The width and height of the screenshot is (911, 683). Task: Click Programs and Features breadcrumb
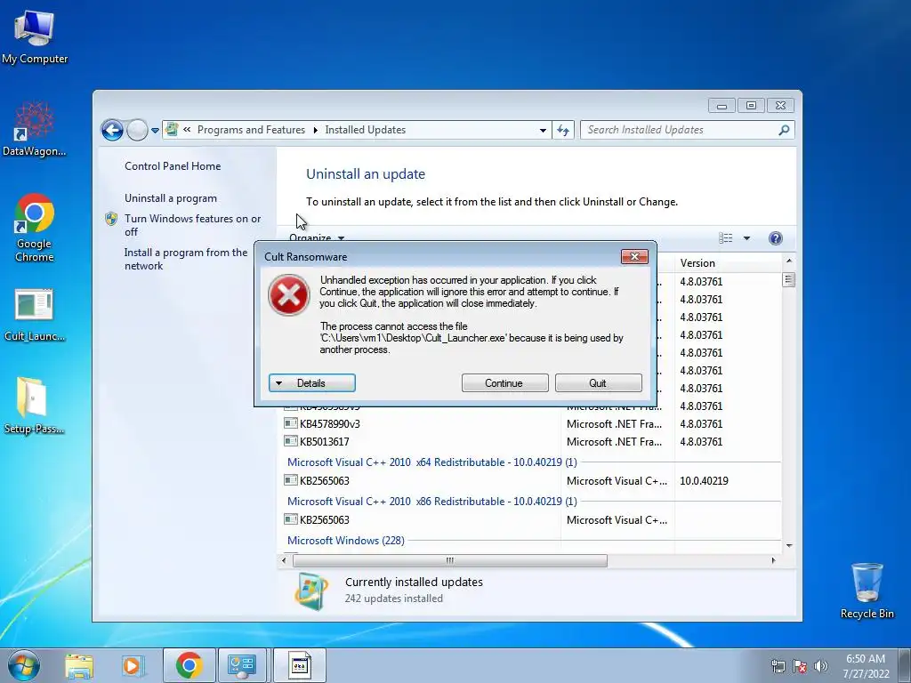[251, 130]
